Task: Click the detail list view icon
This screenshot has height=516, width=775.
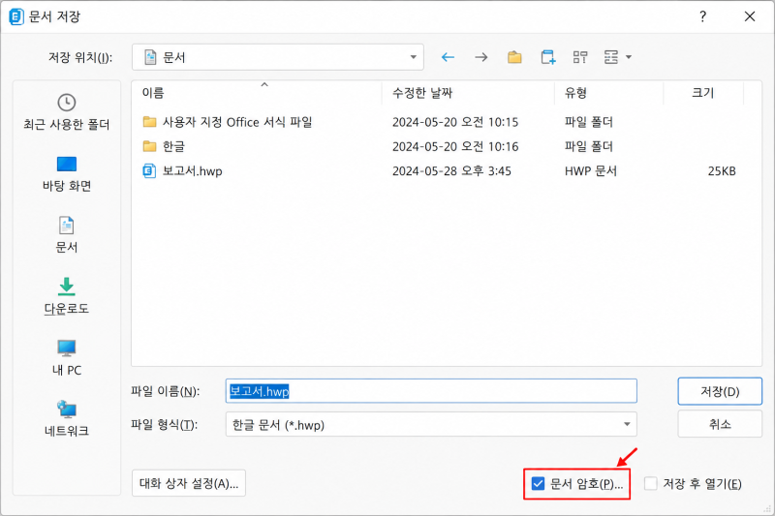Action: coord(611,57)
